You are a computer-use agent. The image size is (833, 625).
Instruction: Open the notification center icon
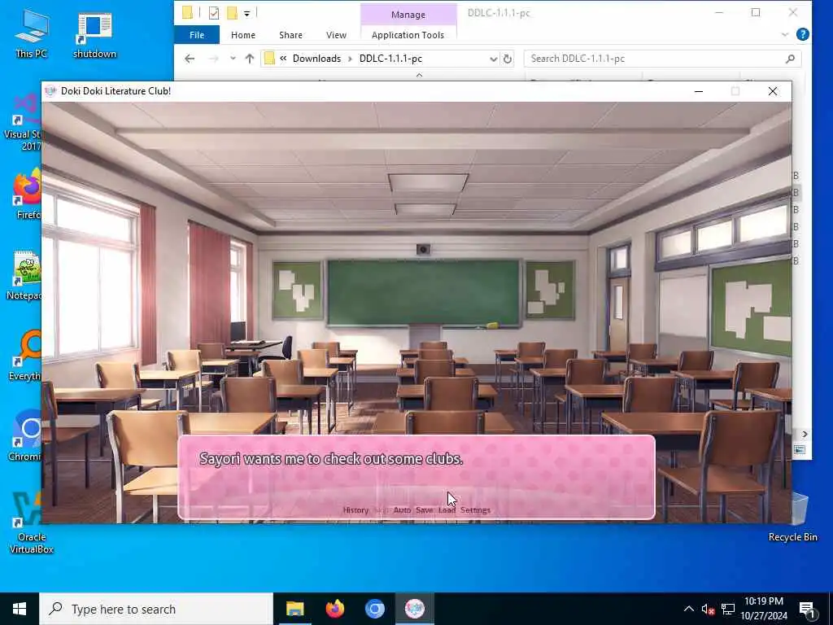(x=807, y=610)
